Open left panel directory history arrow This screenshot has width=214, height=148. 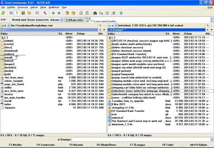pyautogui.click(x=104, y=30)
